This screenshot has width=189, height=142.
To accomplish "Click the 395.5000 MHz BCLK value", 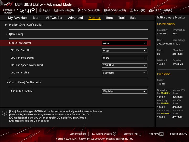I will click(x=164, y=44).
